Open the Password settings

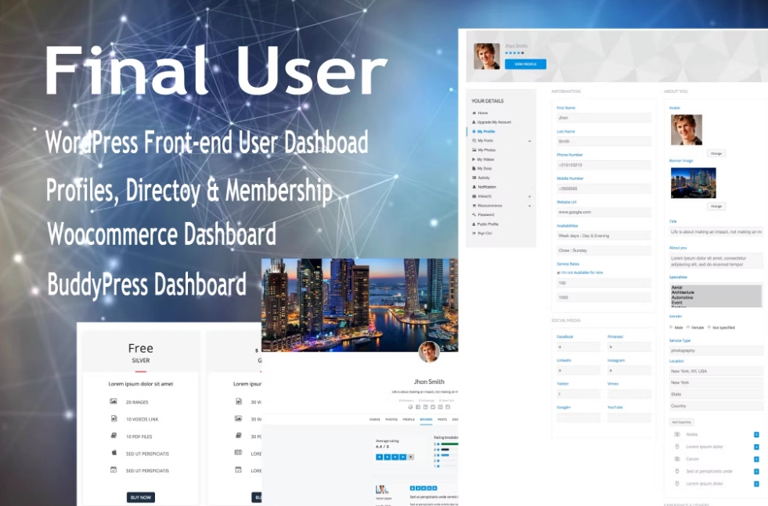[486, 216]
